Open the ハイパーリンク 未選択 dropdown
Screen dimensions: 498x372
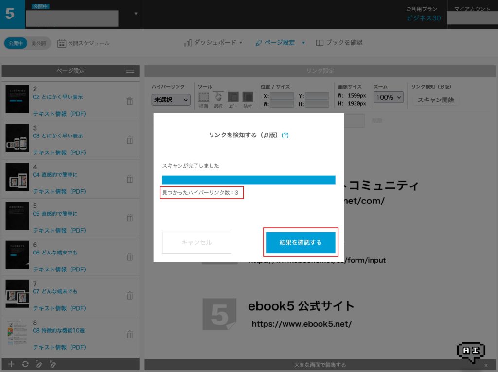171,100
